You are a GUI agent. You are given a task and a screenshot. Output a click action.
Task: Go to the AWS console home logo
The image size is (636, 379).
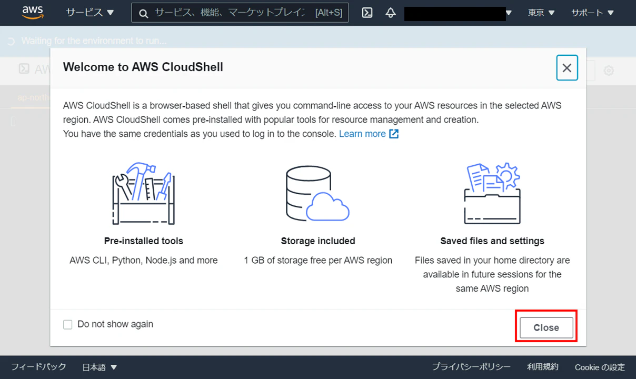(x=32, y=13)
